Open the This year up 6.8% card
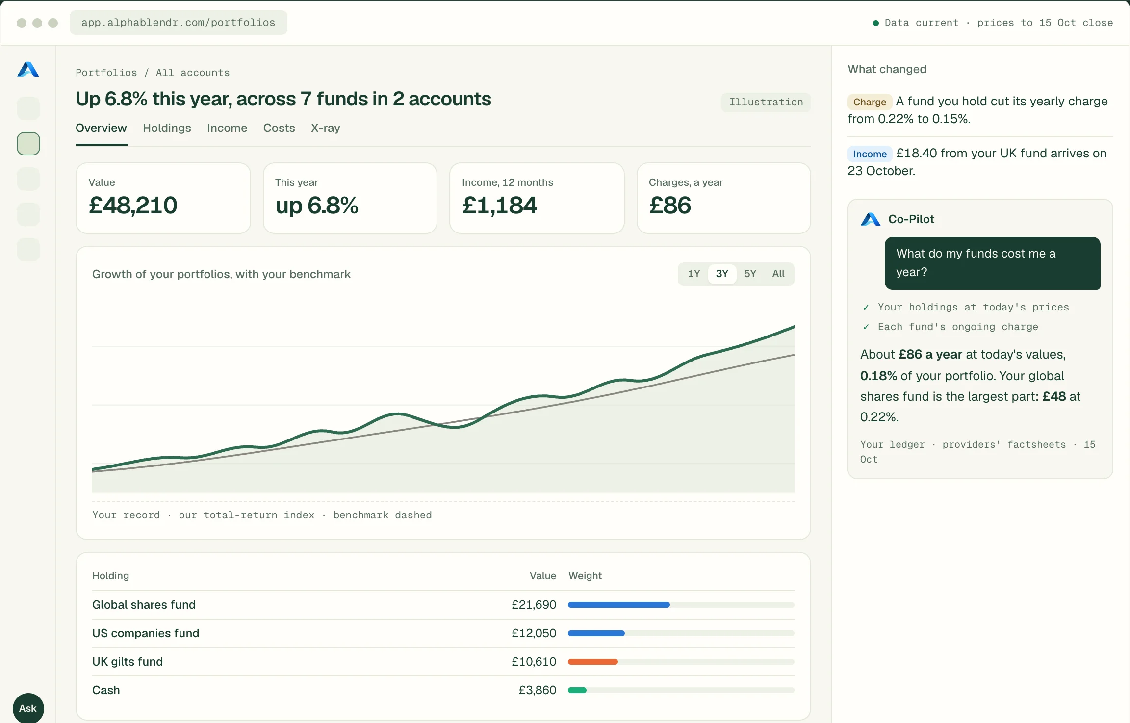1130x723 pixels. click(350, 198)
